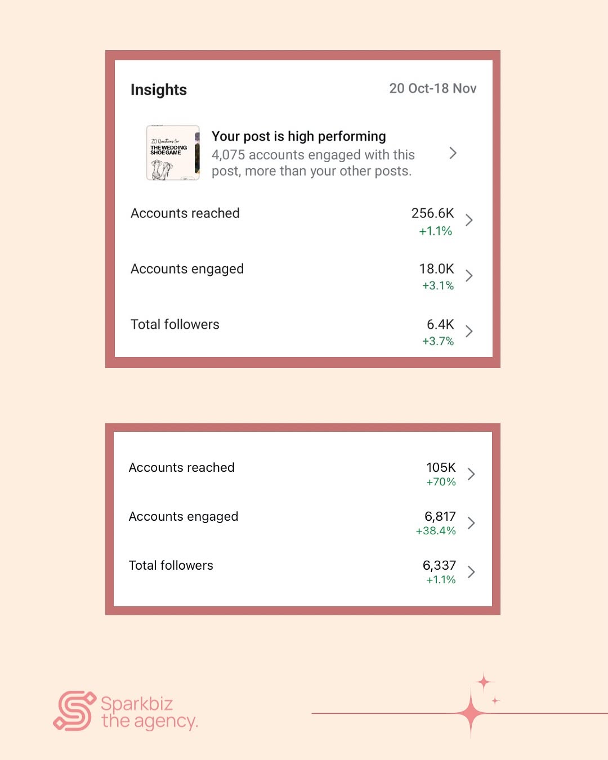Image resolution: width=608 pixels, height=760 pixels.
Task: Click the 'Sparkbiz the agency' text
Action: [x=149, y=712]
